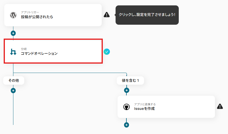Add step below 投稿が公開されたら trigger
Viewport: 228px width, 134px height.
click(13, 33)
